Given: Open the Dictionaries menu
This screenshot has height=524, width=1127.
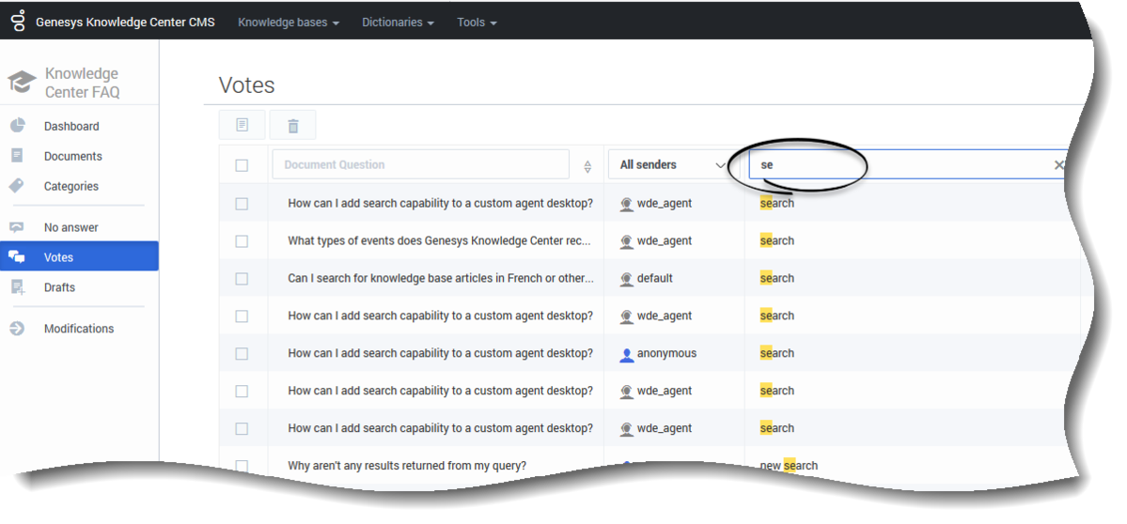Looking at the screenshot, I should pos(398,23).
